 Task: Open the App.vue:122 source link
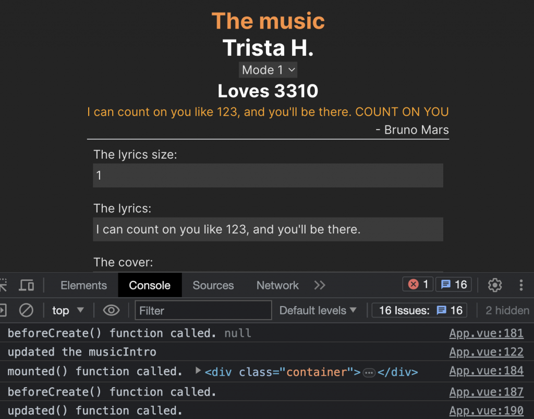tap(487, 352)
